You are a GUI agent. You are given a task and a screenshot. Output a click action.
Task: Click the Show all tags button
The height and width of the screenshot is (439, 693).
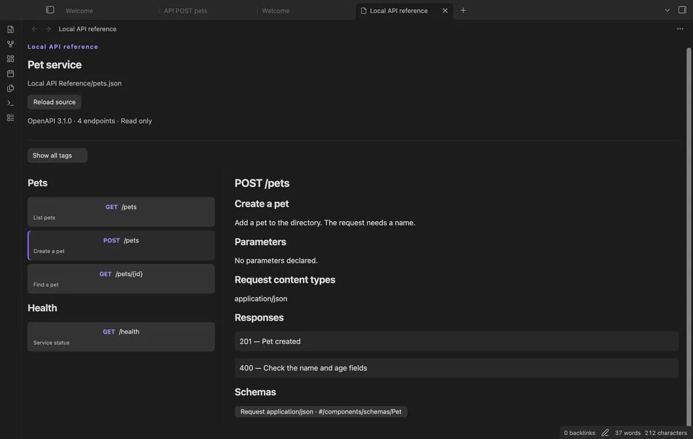click(x=57, y=155)
